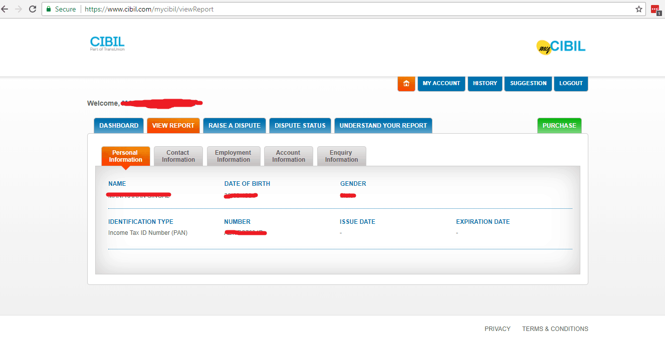Click the "NUMBER" column heading
Image resolution: width=665 pixels, height=340 pixels.
(x=238, y=222)
